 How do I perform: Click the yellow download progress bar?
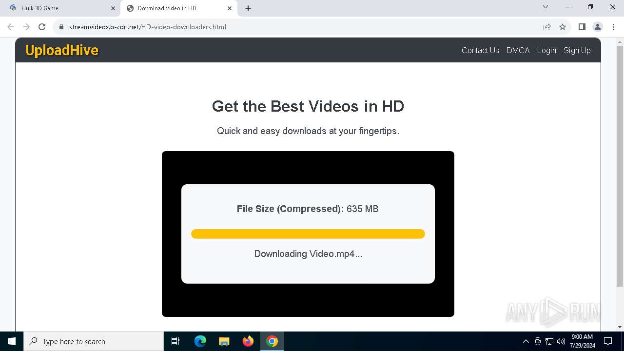[308, 234]
